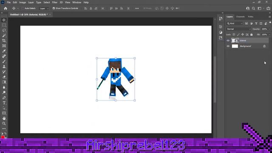Open the Fill slider arrow
This screenshot has width=272, height=153.
point(269,35)
